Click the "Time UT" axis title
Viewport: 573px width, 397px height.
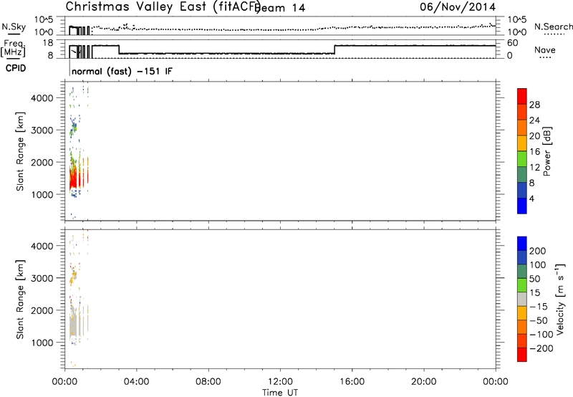pos(280,393)
